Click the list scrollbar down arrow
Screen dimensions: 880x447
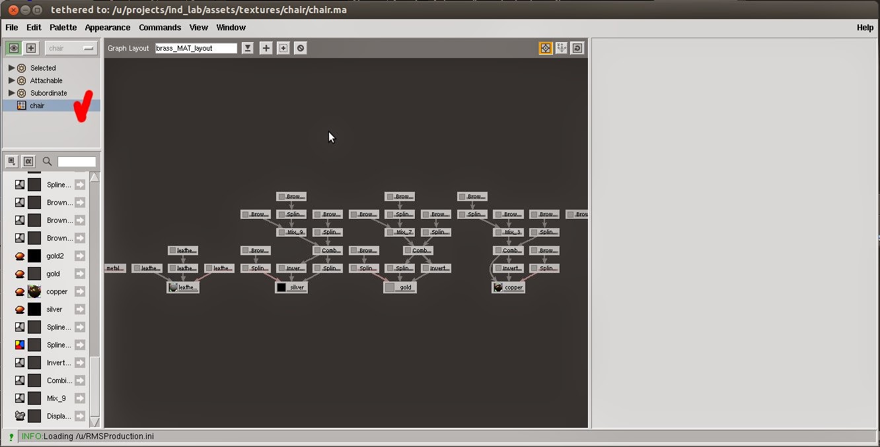94,422
